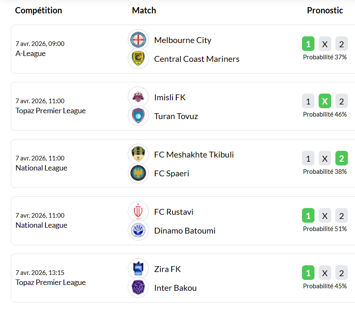This screenshot has width=355, height=310.
Task: Click the Turan Tovuz club badge
Action: [x=138, y=116]
